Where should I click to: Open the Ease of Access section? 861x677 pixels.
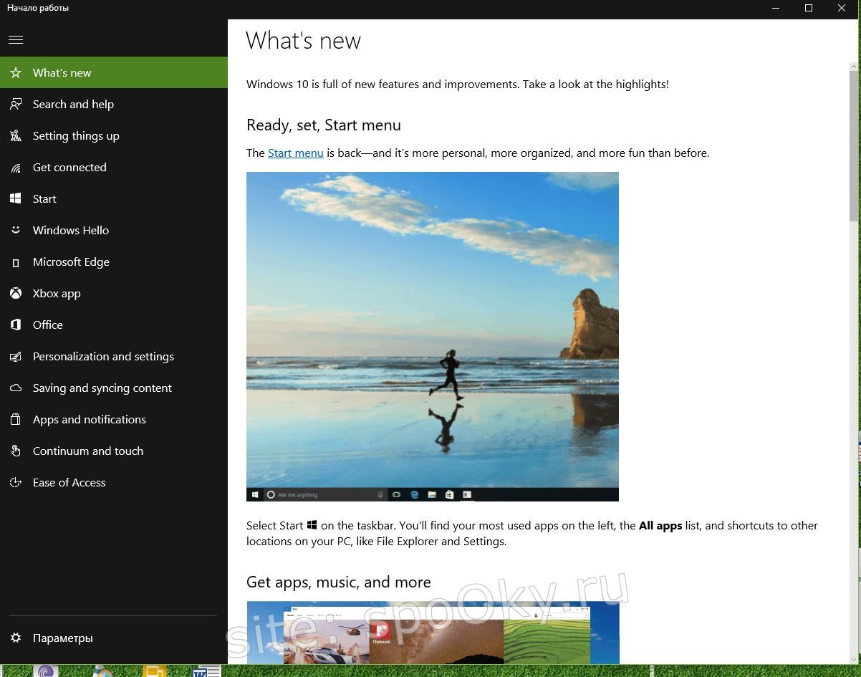[114, 482]
